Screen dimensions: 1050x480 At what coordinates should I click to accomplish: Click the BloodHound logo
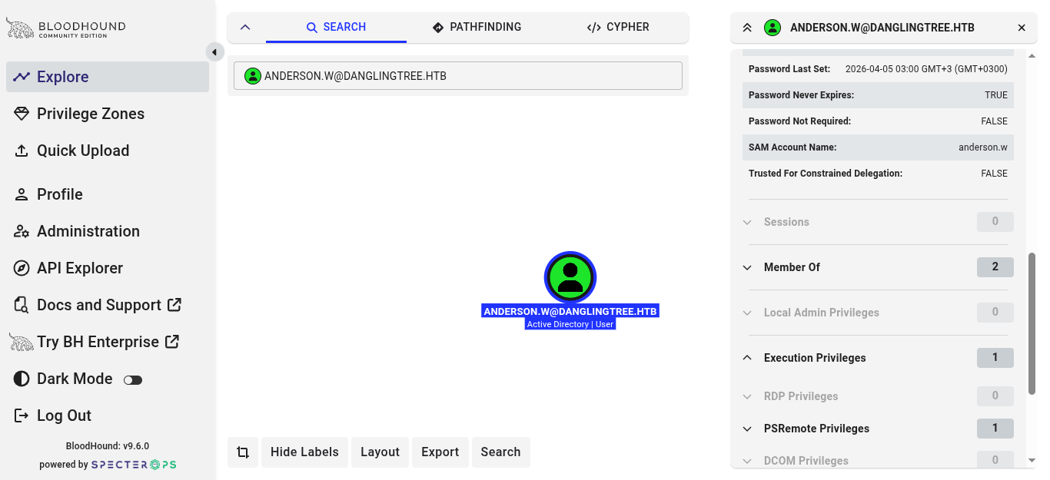click(66, 29)
